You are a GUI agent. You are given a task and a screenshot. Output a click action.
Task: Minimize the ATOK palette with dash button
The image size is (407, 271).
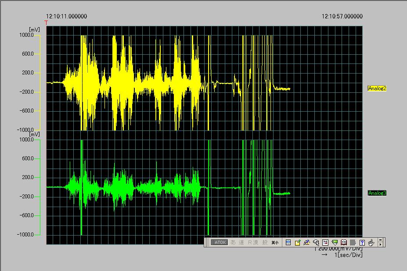click(381, 240)
